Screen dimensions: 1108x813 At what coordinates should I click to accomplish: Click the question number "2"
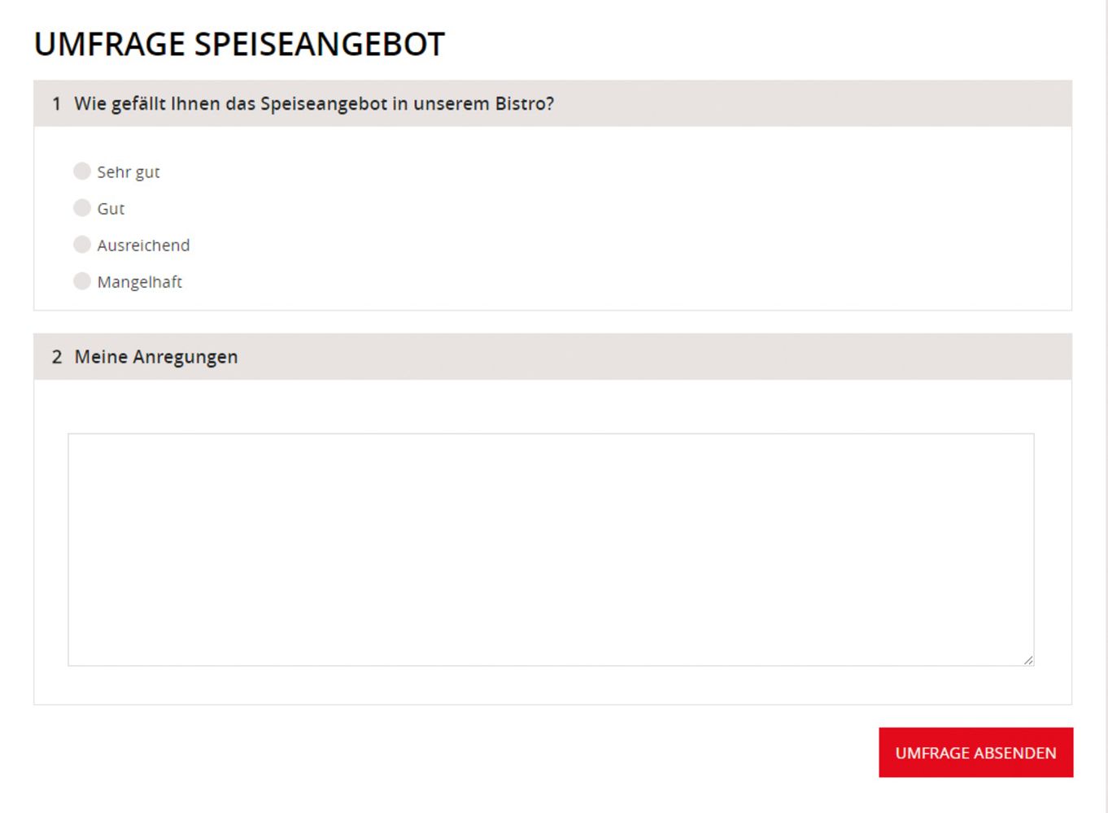click(x=57, y=357)
